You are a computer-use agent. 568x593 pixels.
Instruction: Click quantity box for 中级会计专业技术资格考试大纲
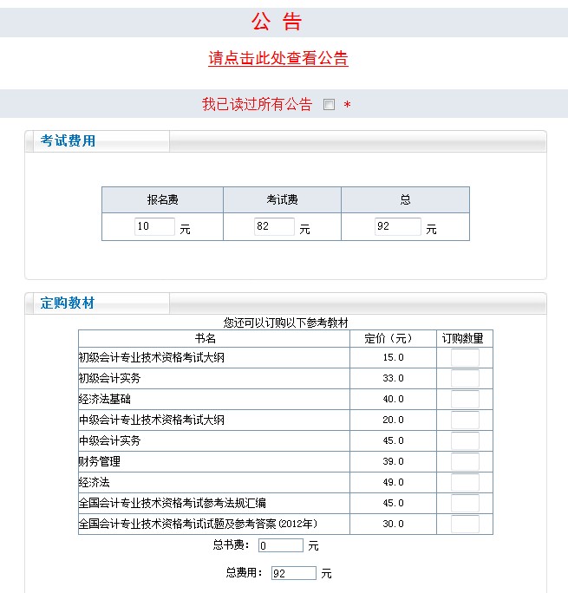465,420
